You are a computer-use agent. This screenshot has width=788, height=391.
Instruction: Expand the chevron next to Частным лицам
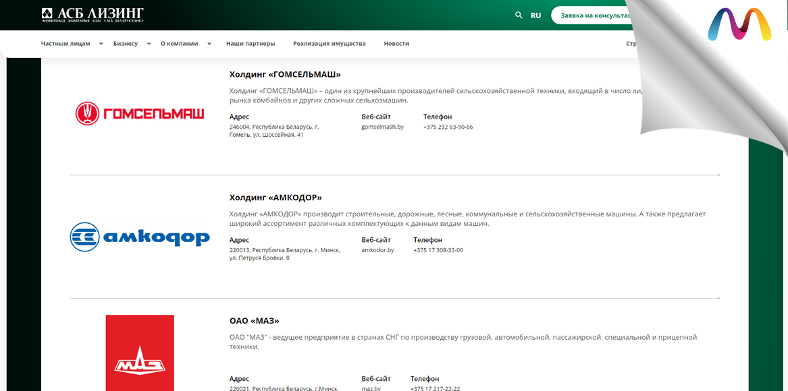101,44
